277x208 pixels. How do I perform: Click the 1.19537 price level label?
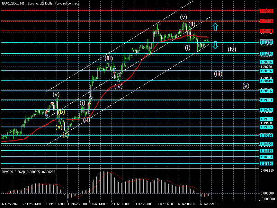pos(266,119)
